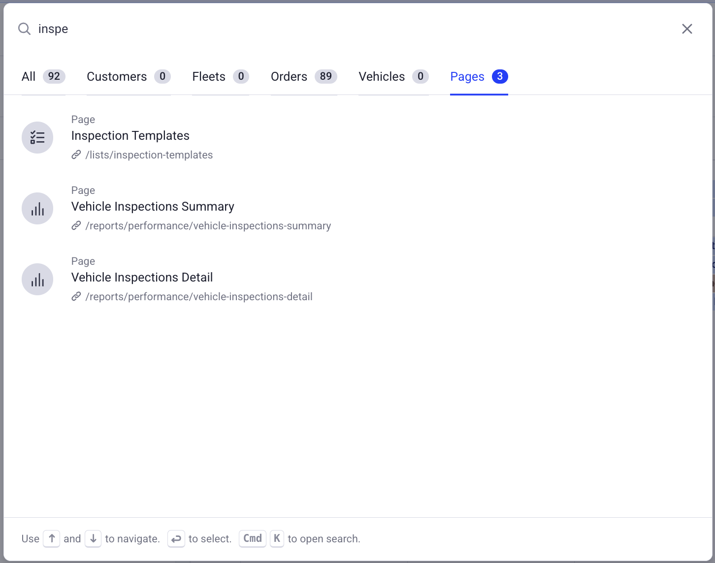Click the link icon before vehicle-inspections-summary path
This screenshot has width=715, height=563.
[76, 226]
